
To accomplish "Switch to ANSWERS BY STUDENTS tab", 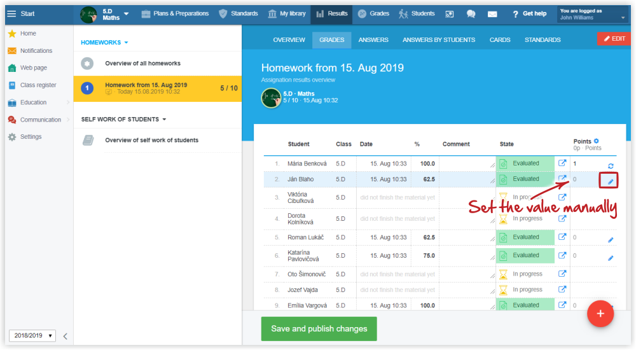I will point(438,40).
